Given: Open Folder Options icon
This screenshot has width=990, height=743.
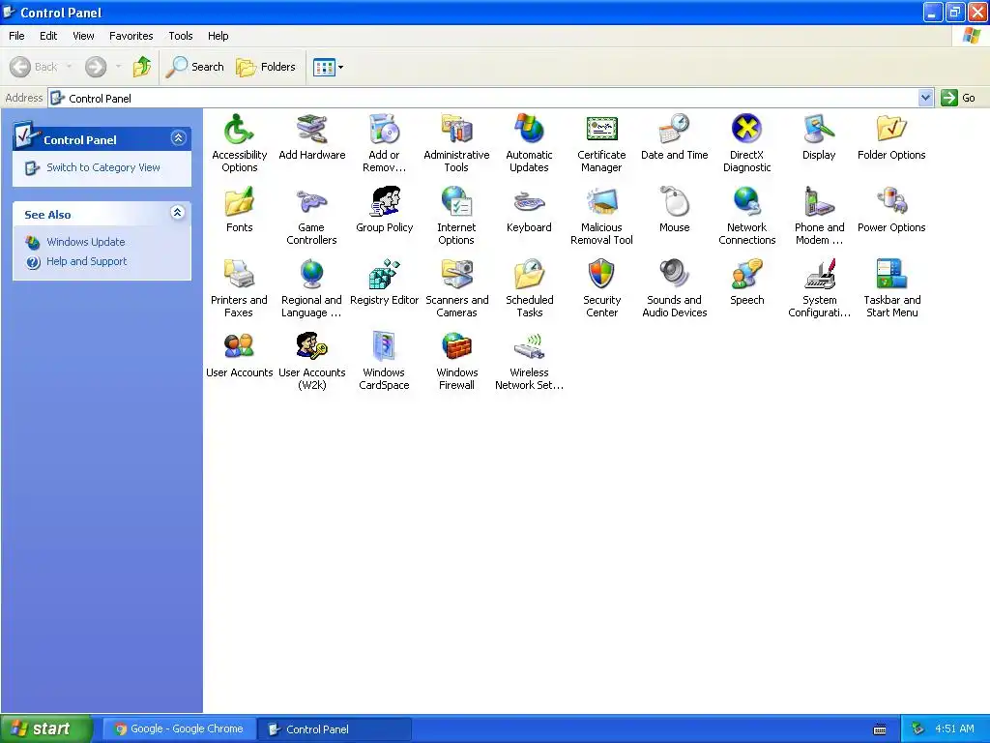Looking at the screenshot, I should [x=891, y=129].
